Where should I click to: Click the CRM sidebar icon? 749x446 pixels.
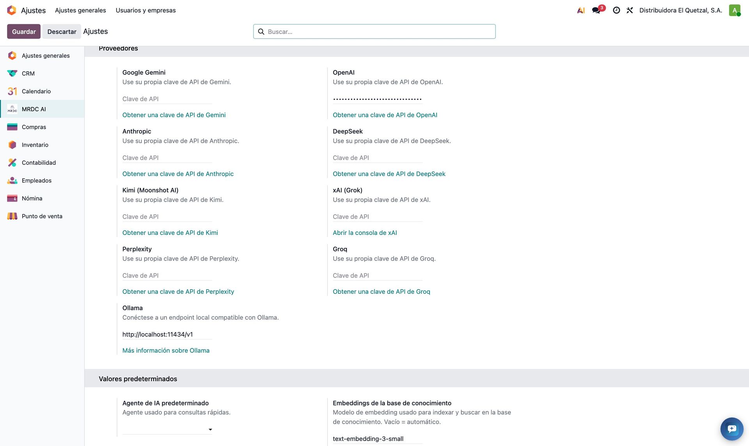pos(12,73)
